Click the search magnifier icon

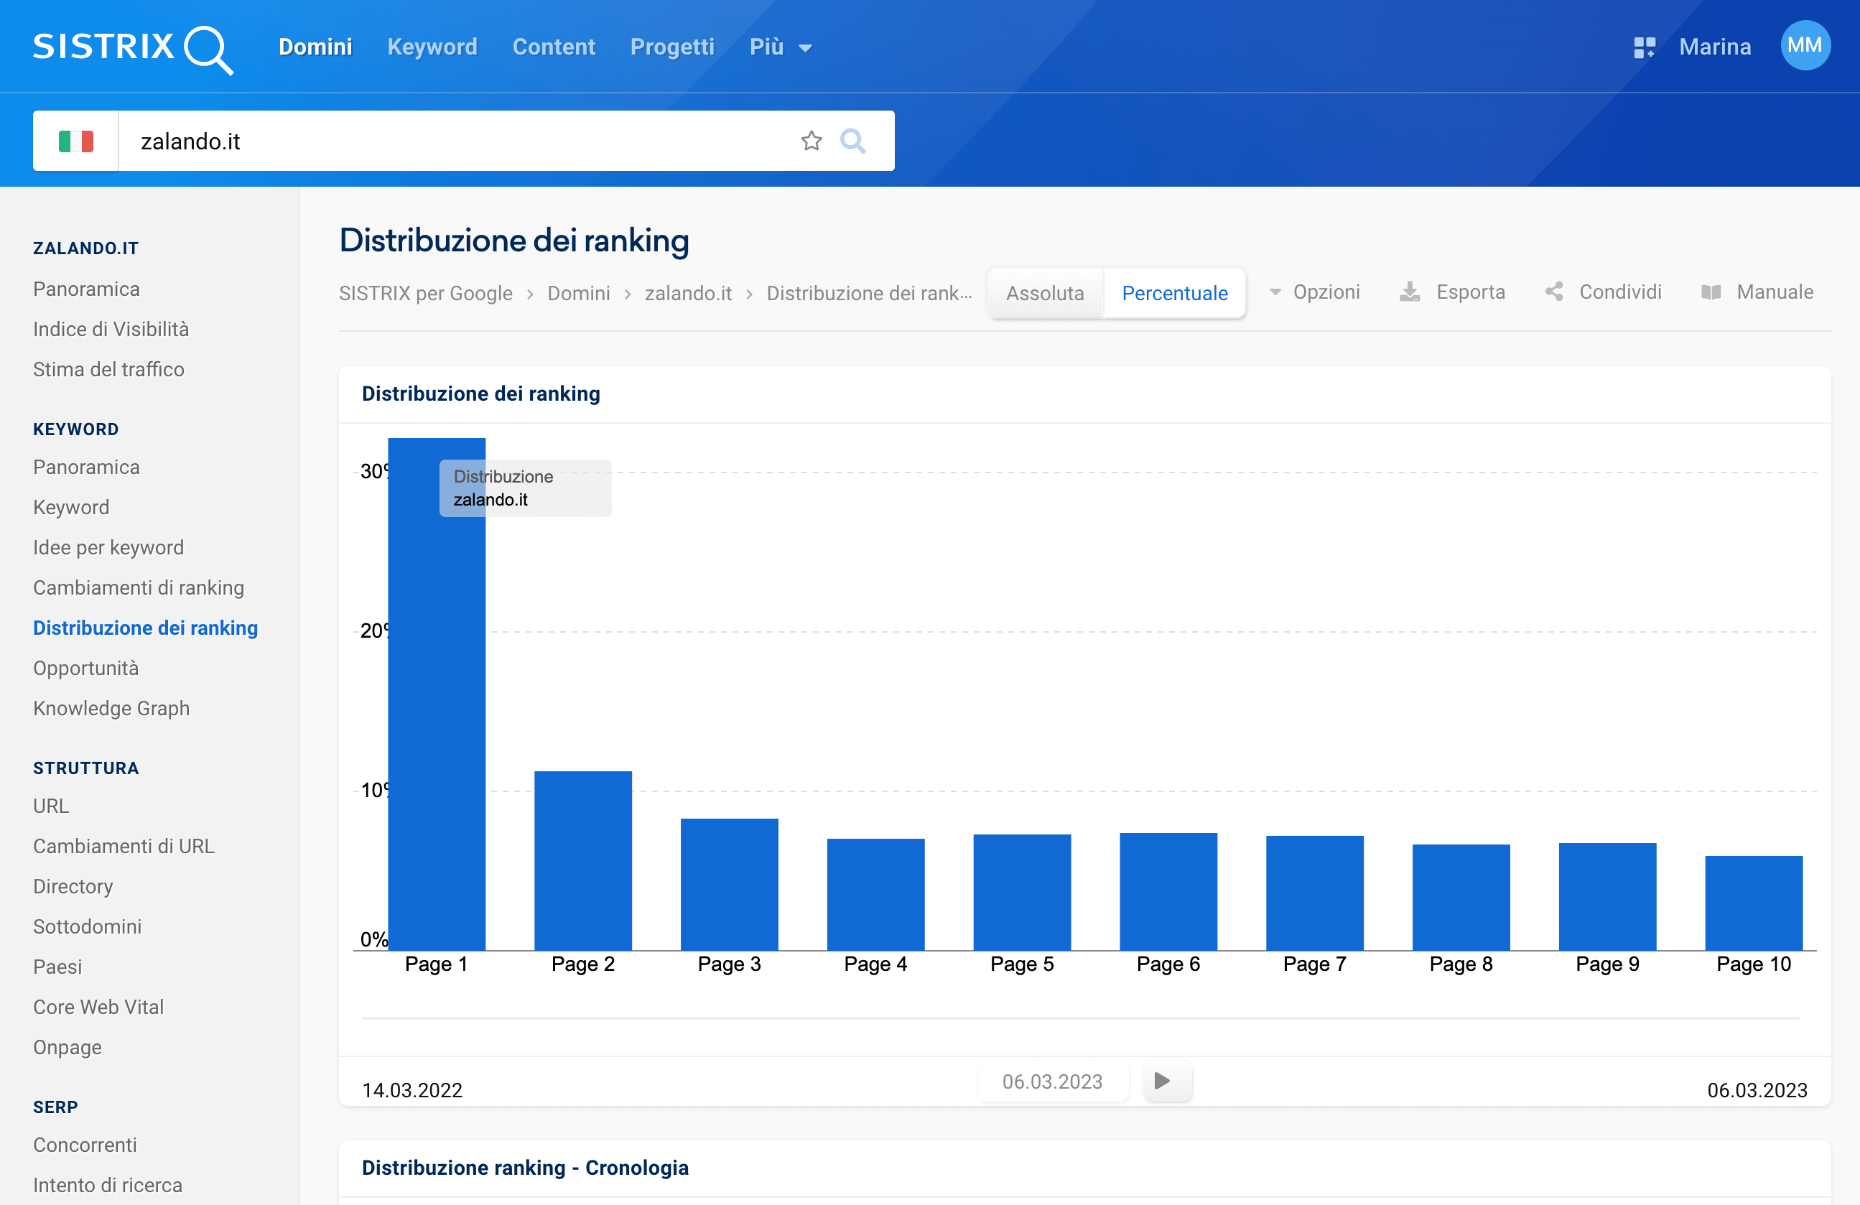point(852,141)
